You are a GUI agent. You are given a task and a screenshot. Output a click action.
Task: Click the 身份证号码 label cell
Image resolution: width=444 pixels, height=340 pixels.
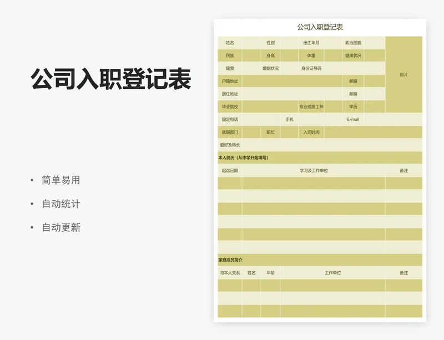(311, 68)
